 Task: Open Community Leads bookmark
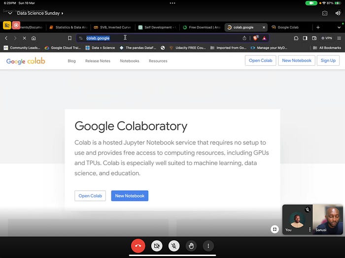point(22,48)
